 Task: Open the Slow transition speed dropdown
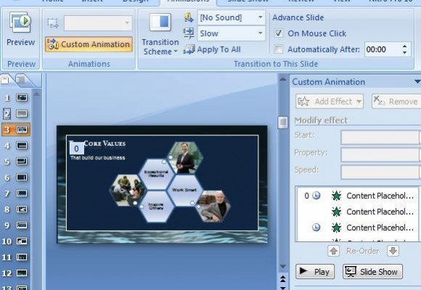click(231, 33)
